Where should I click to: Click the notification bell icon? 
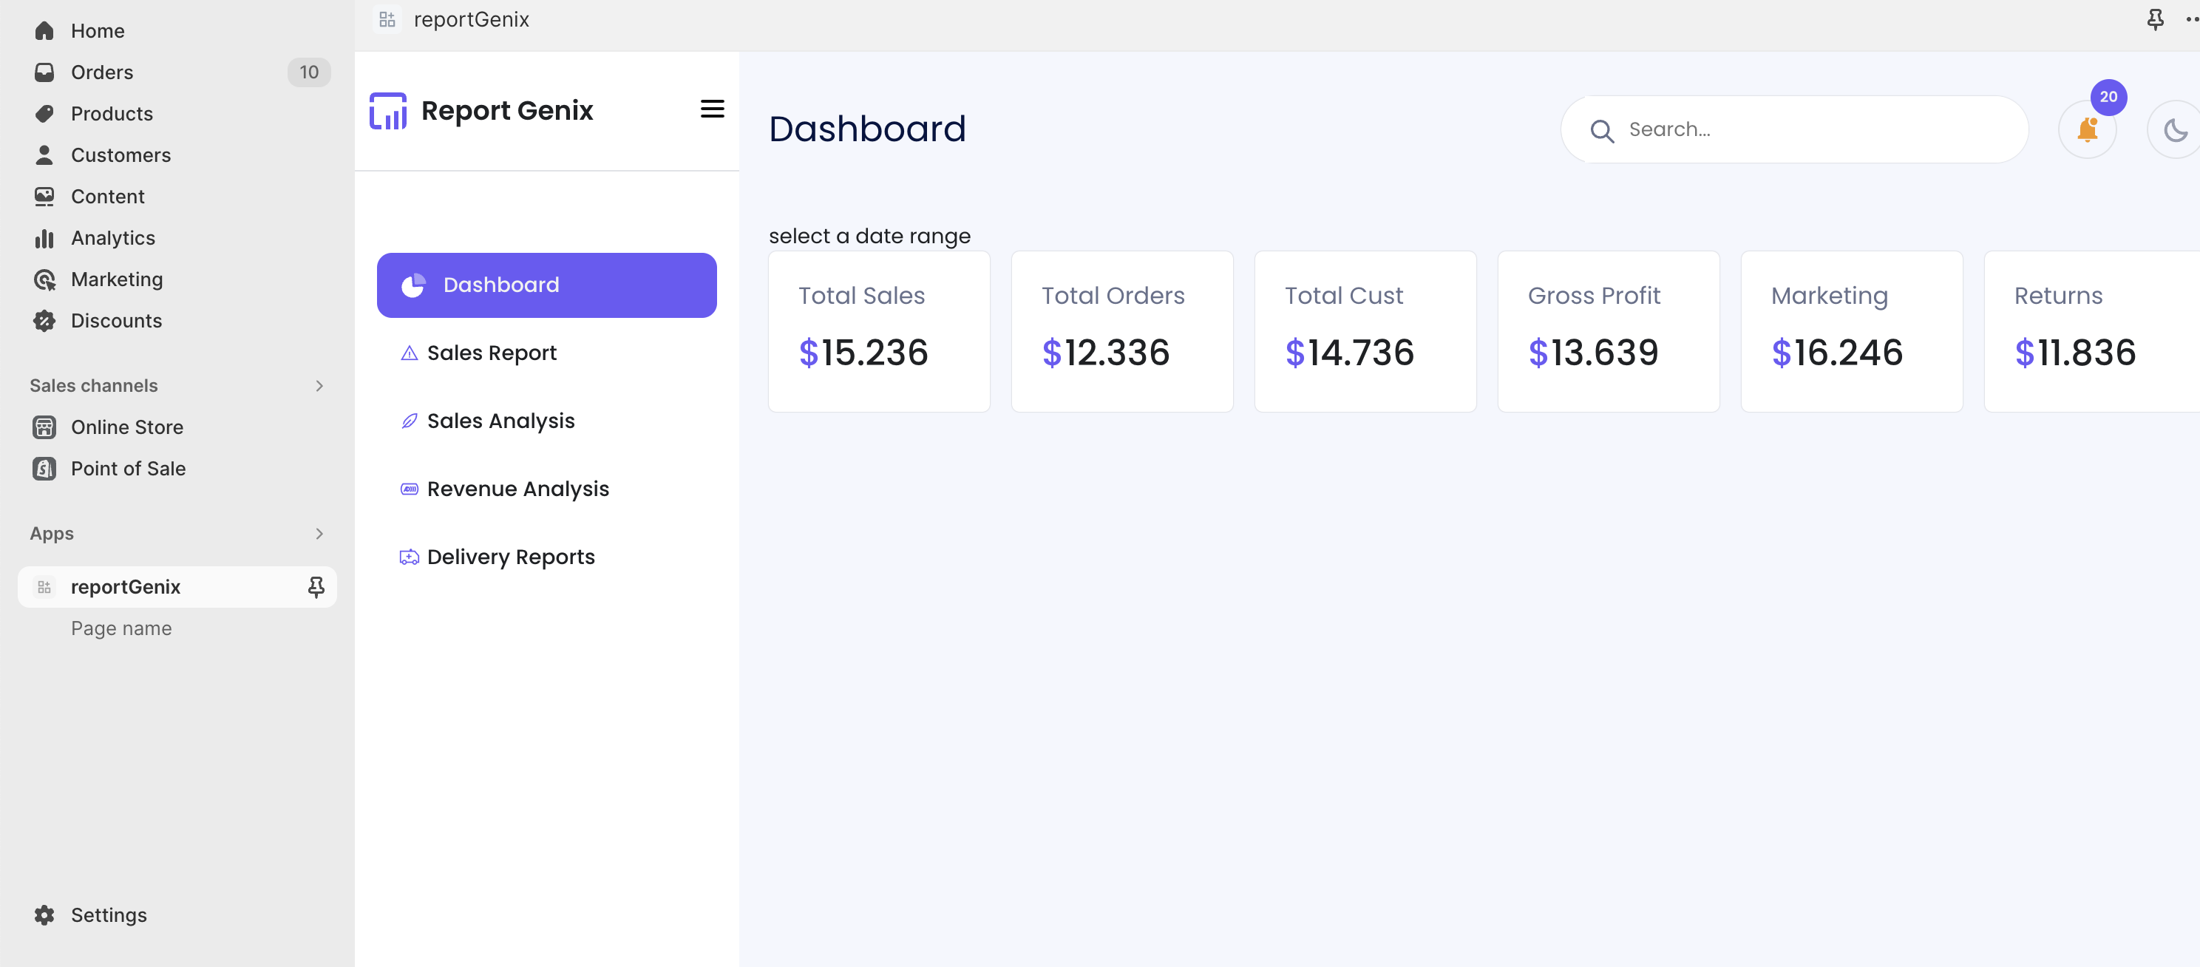pos(2086,130)
